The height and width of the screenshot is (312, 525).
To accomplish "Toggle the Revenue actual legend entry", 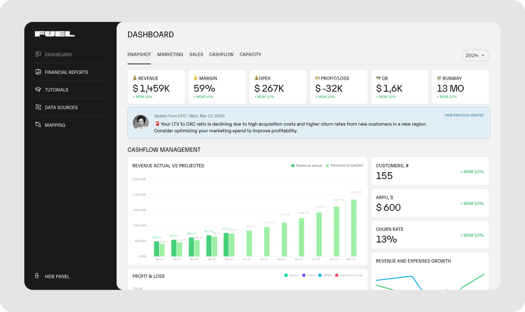I will pos(307,165).
